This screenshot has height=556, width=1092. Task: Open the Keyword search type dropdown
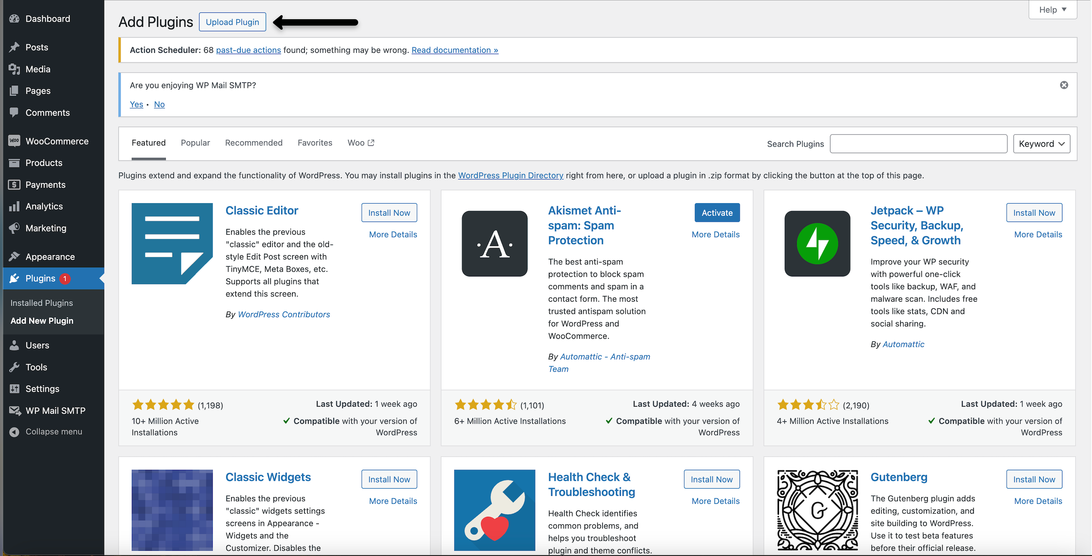point(1042,144)
